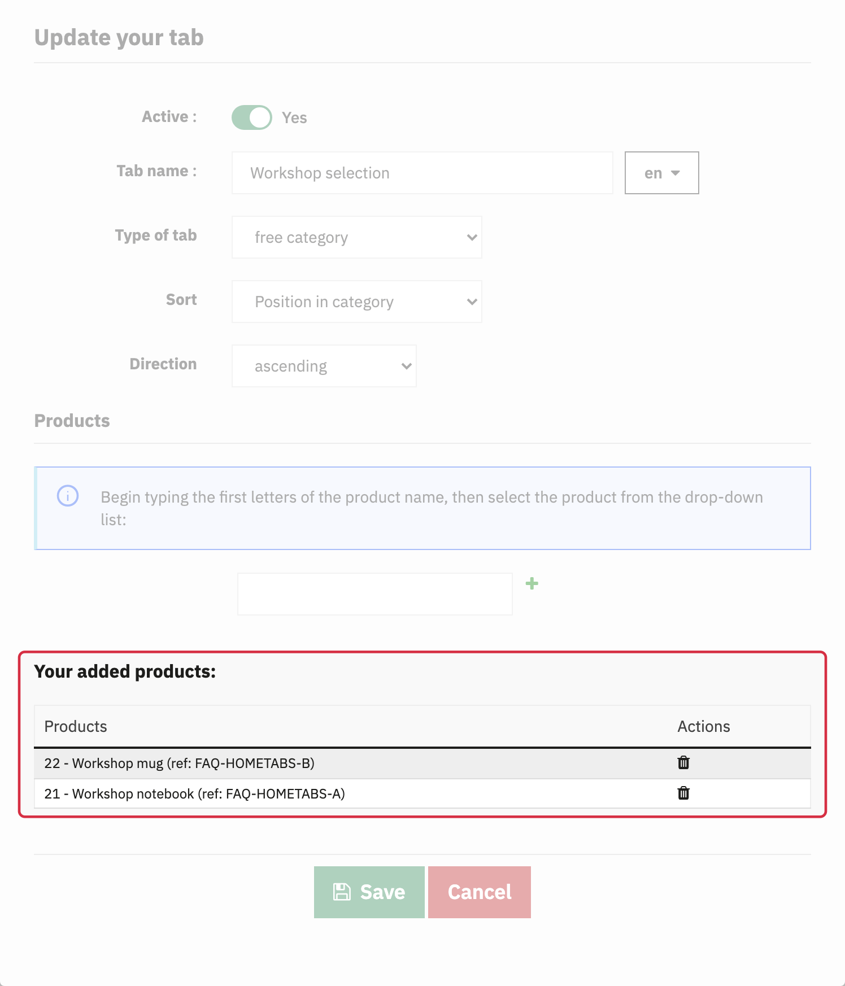This screenshot has height=986, width=845.
Task: Select the '22 - Workshop mug' row text
Action: [x=180, y=763]
